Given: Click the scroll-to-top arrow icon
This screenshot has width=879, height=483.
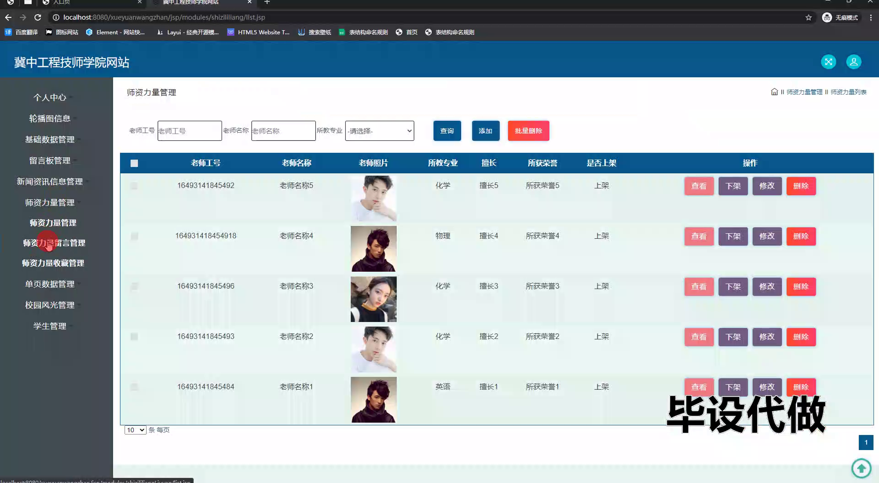Looking at the screenshot, I should (x=861, y=468).
